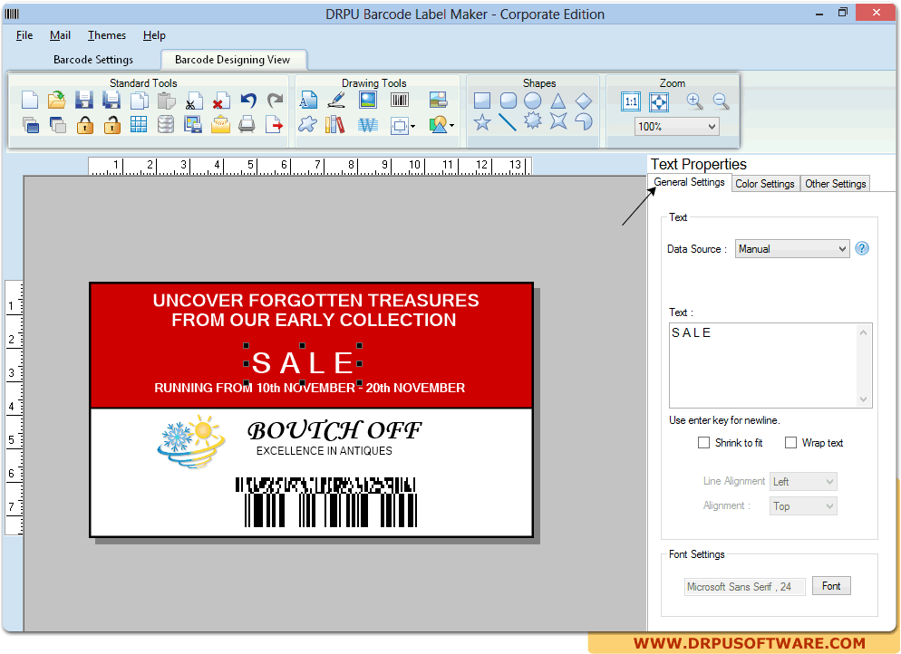The height and width of the screenshot is (654, 901).
Task: Switch to Barcode Designing View tab
Action: tap(232, 60)
